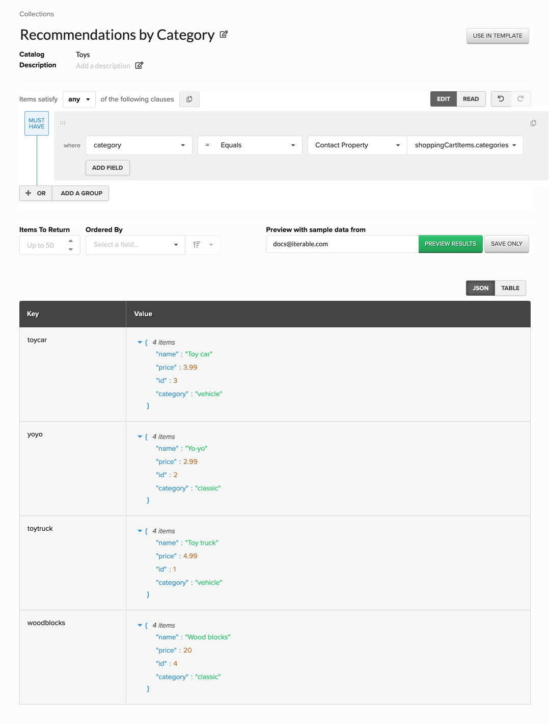The width and height of the screenshot is (549, 724).
Task: Click the price value 3.99
Action: [190, 367]
